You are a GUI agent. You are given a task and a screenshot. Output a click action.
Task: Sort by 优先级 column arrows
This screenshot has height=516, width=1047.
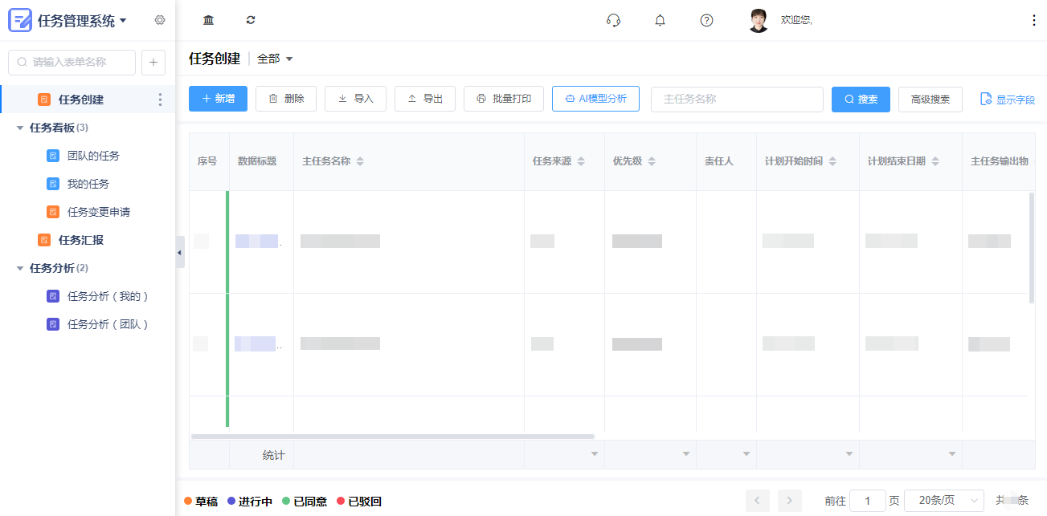click(652, 161)
